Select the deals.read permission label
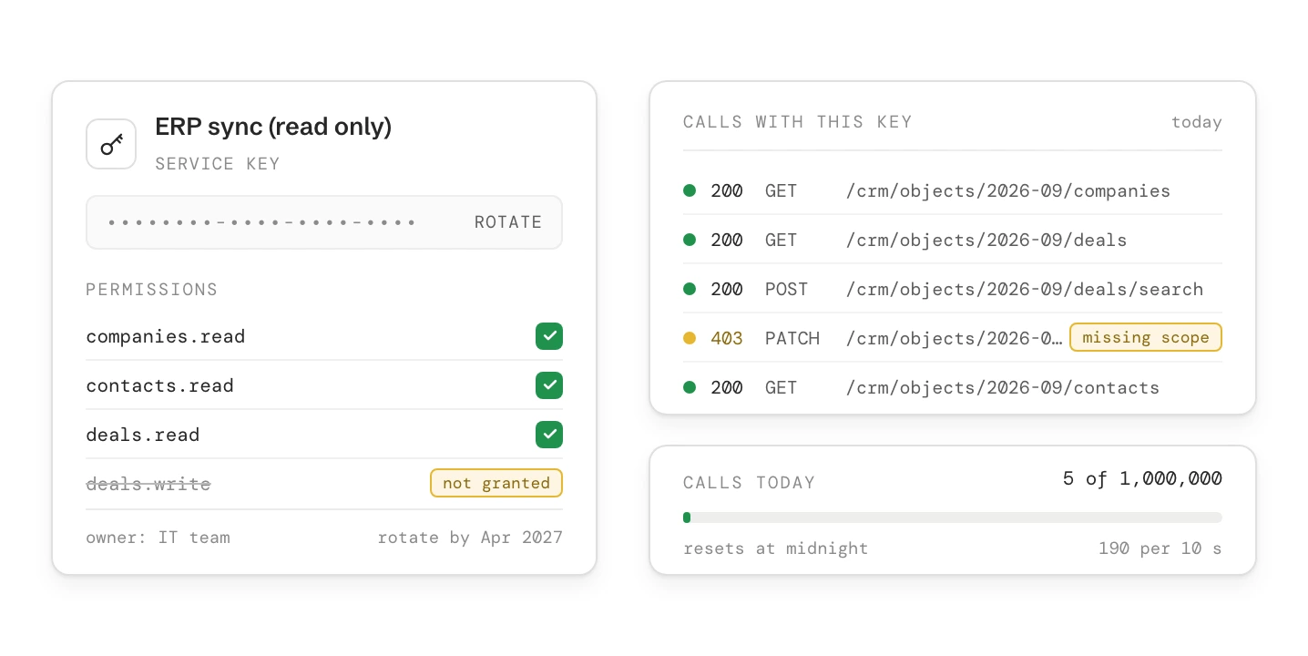The image size is (1308, 656). point(143,435)
